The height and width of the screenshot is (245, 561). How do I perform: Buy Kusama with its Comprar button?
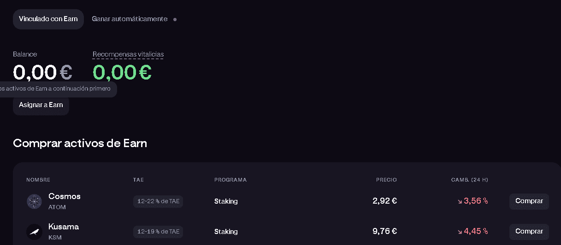pos(529,231)
